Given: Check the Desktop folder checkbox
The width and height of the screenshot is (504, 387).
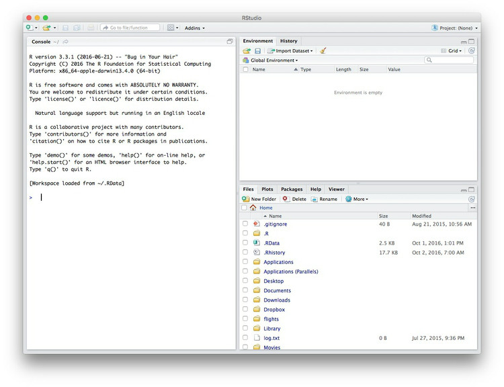Looking at the screenshot, I should (245, 280).
